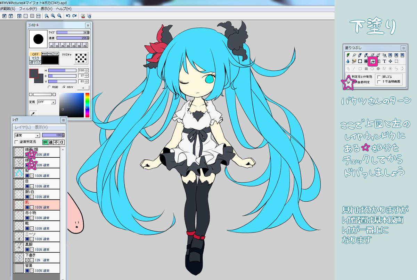
Task: Open the フィルタ(F) menu
Action: click(x=28, y=8)
